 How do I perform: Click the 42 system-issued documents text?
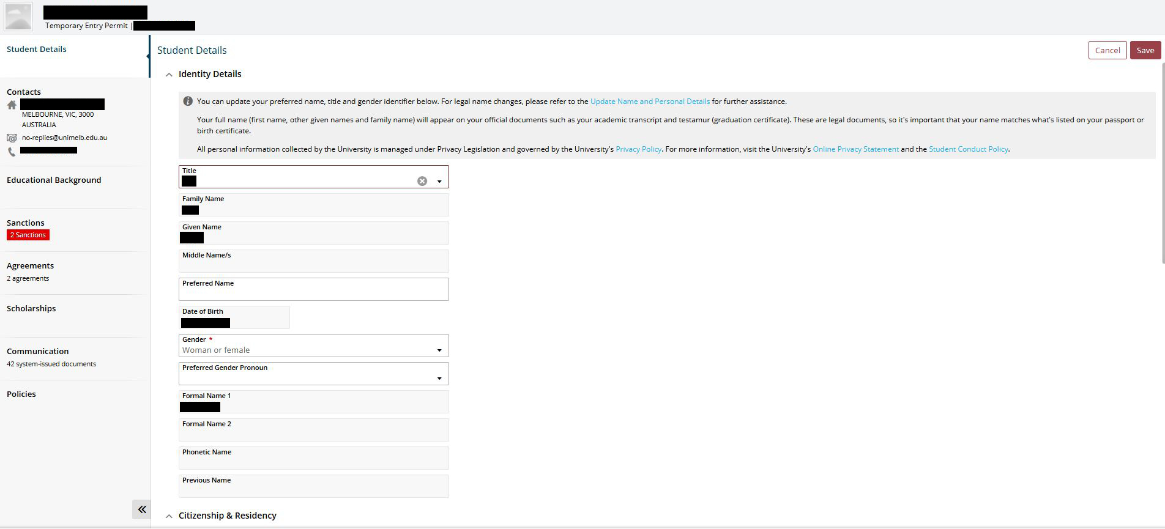(51, 364)
